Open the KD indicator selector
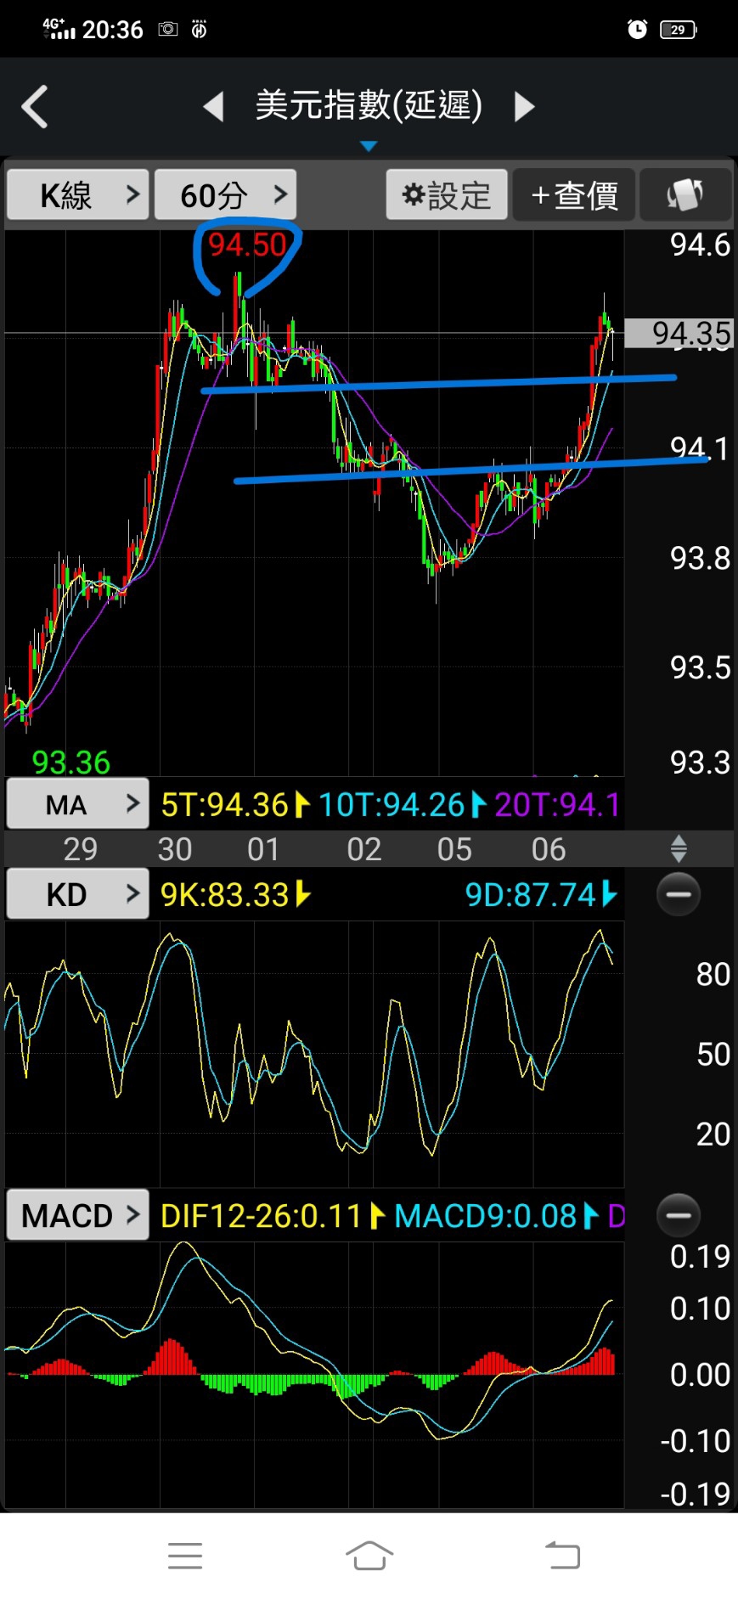Image resolution: width=738 pixels, height=1599 pixels. [78, 894]
